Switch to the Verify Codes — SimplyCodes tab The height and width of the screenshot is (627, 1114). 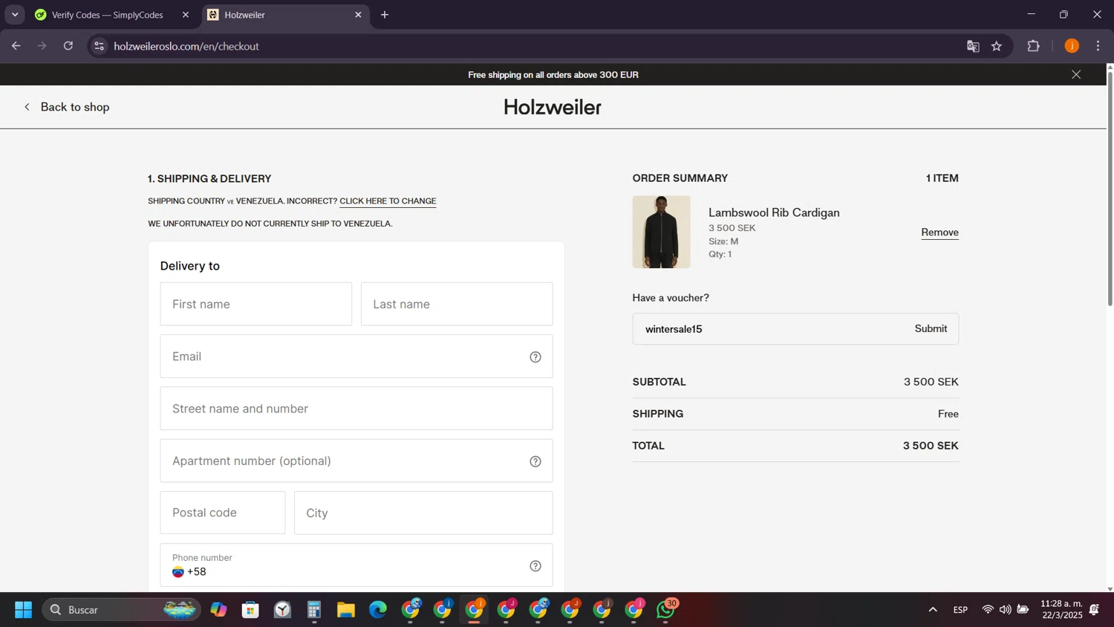(x=108, y=15)
